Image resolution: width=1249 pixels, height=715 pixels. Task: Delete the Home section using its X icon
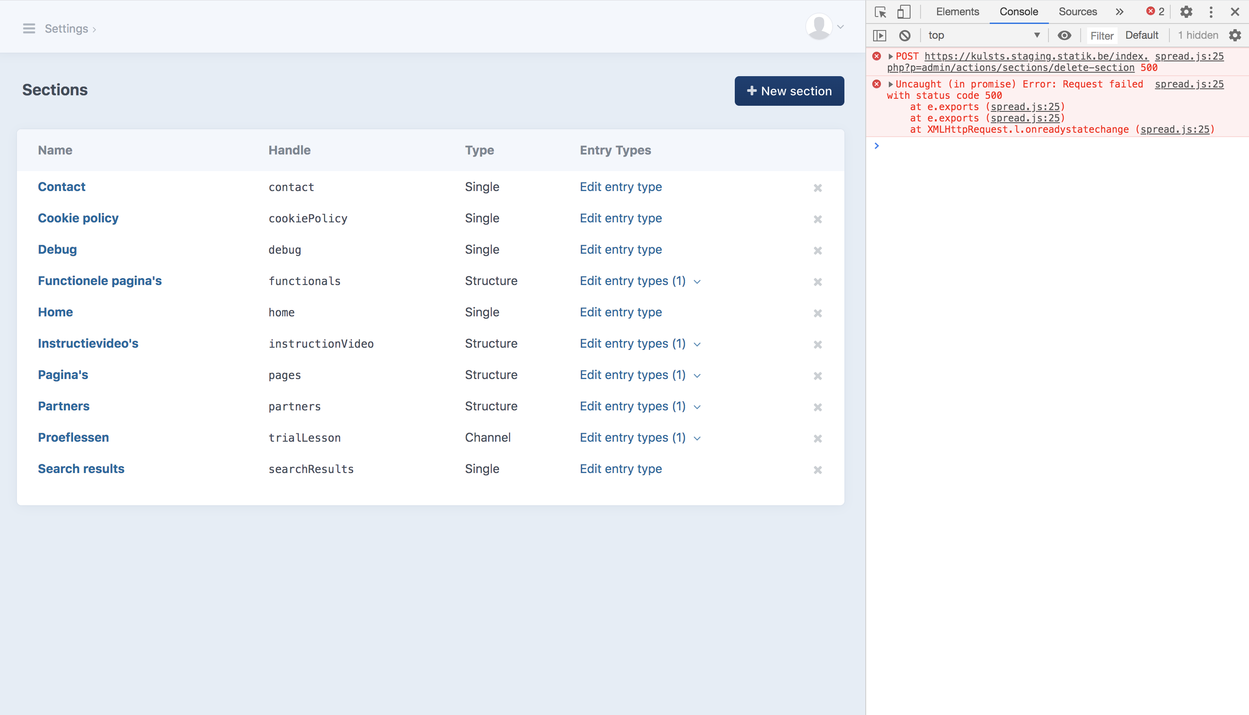pyautogui.click(x=817, y=313)
